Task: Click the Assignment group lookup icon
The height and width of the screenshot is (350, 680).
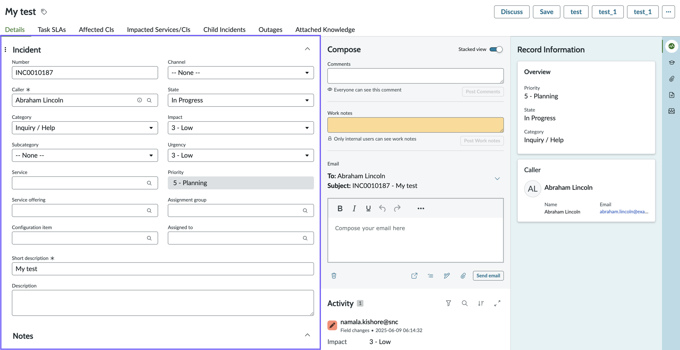Action: tap(305, 210)
